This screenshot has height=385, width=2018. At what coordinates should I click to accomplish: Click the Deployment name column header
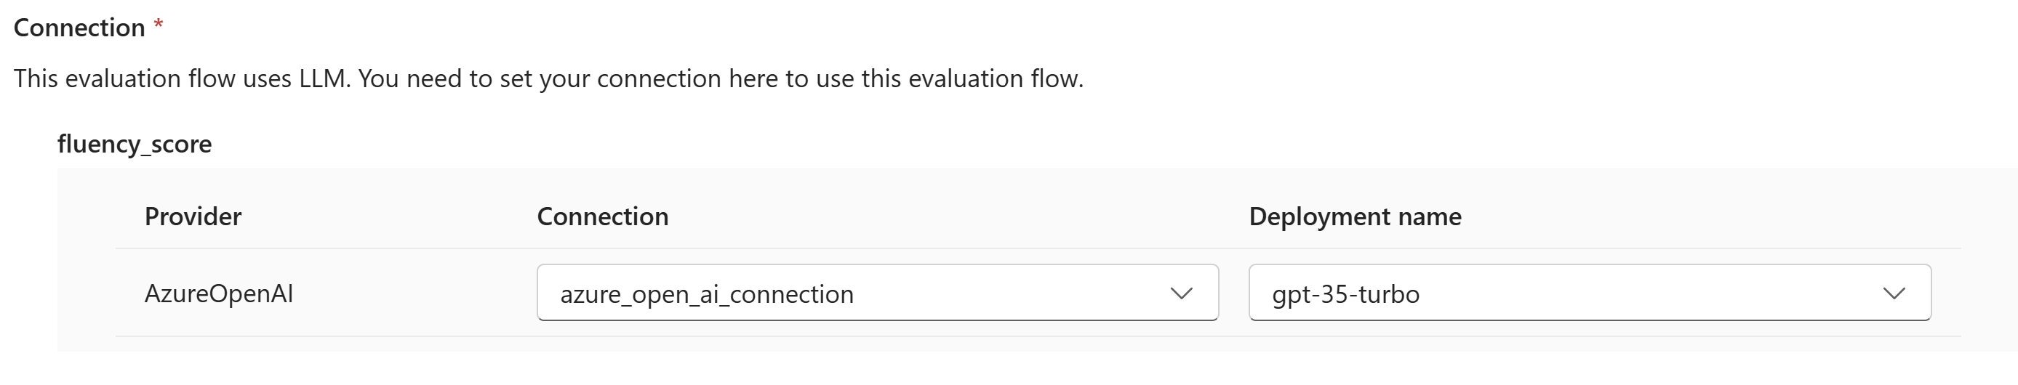(1355, 216)
